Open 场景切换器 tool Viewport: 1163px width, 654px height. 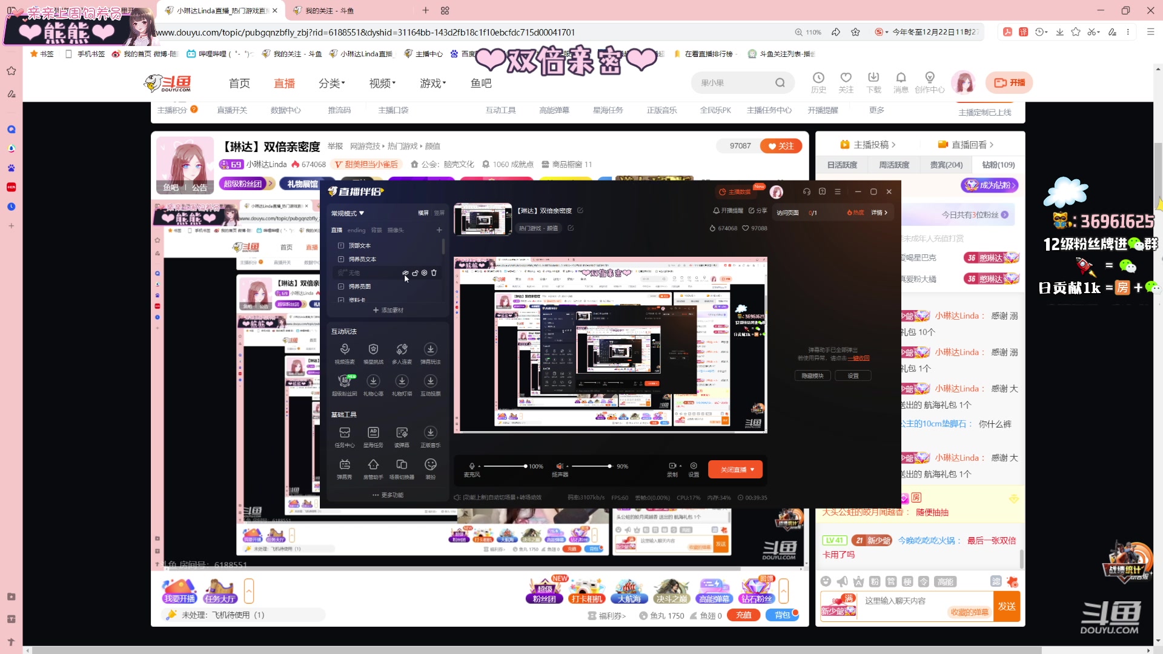(x=402, y=469)
